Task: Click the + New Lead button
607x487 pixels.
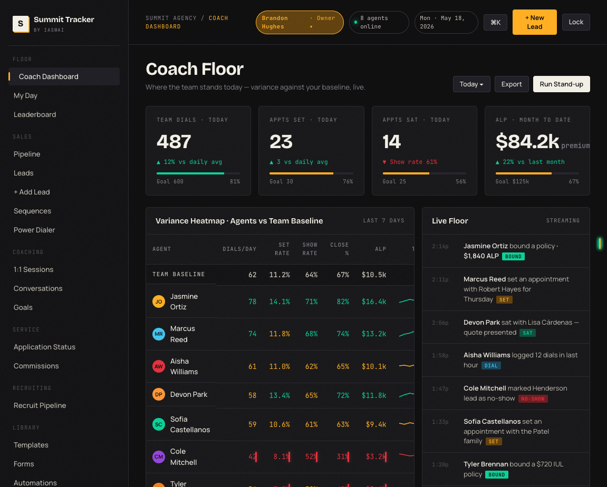Action: click(x=534, y=23)
